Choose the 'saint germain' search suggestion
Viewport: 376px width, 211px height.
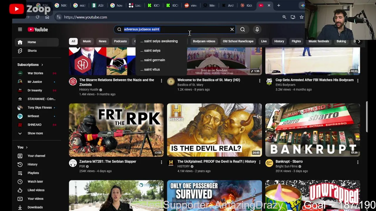tap(161, 60)
